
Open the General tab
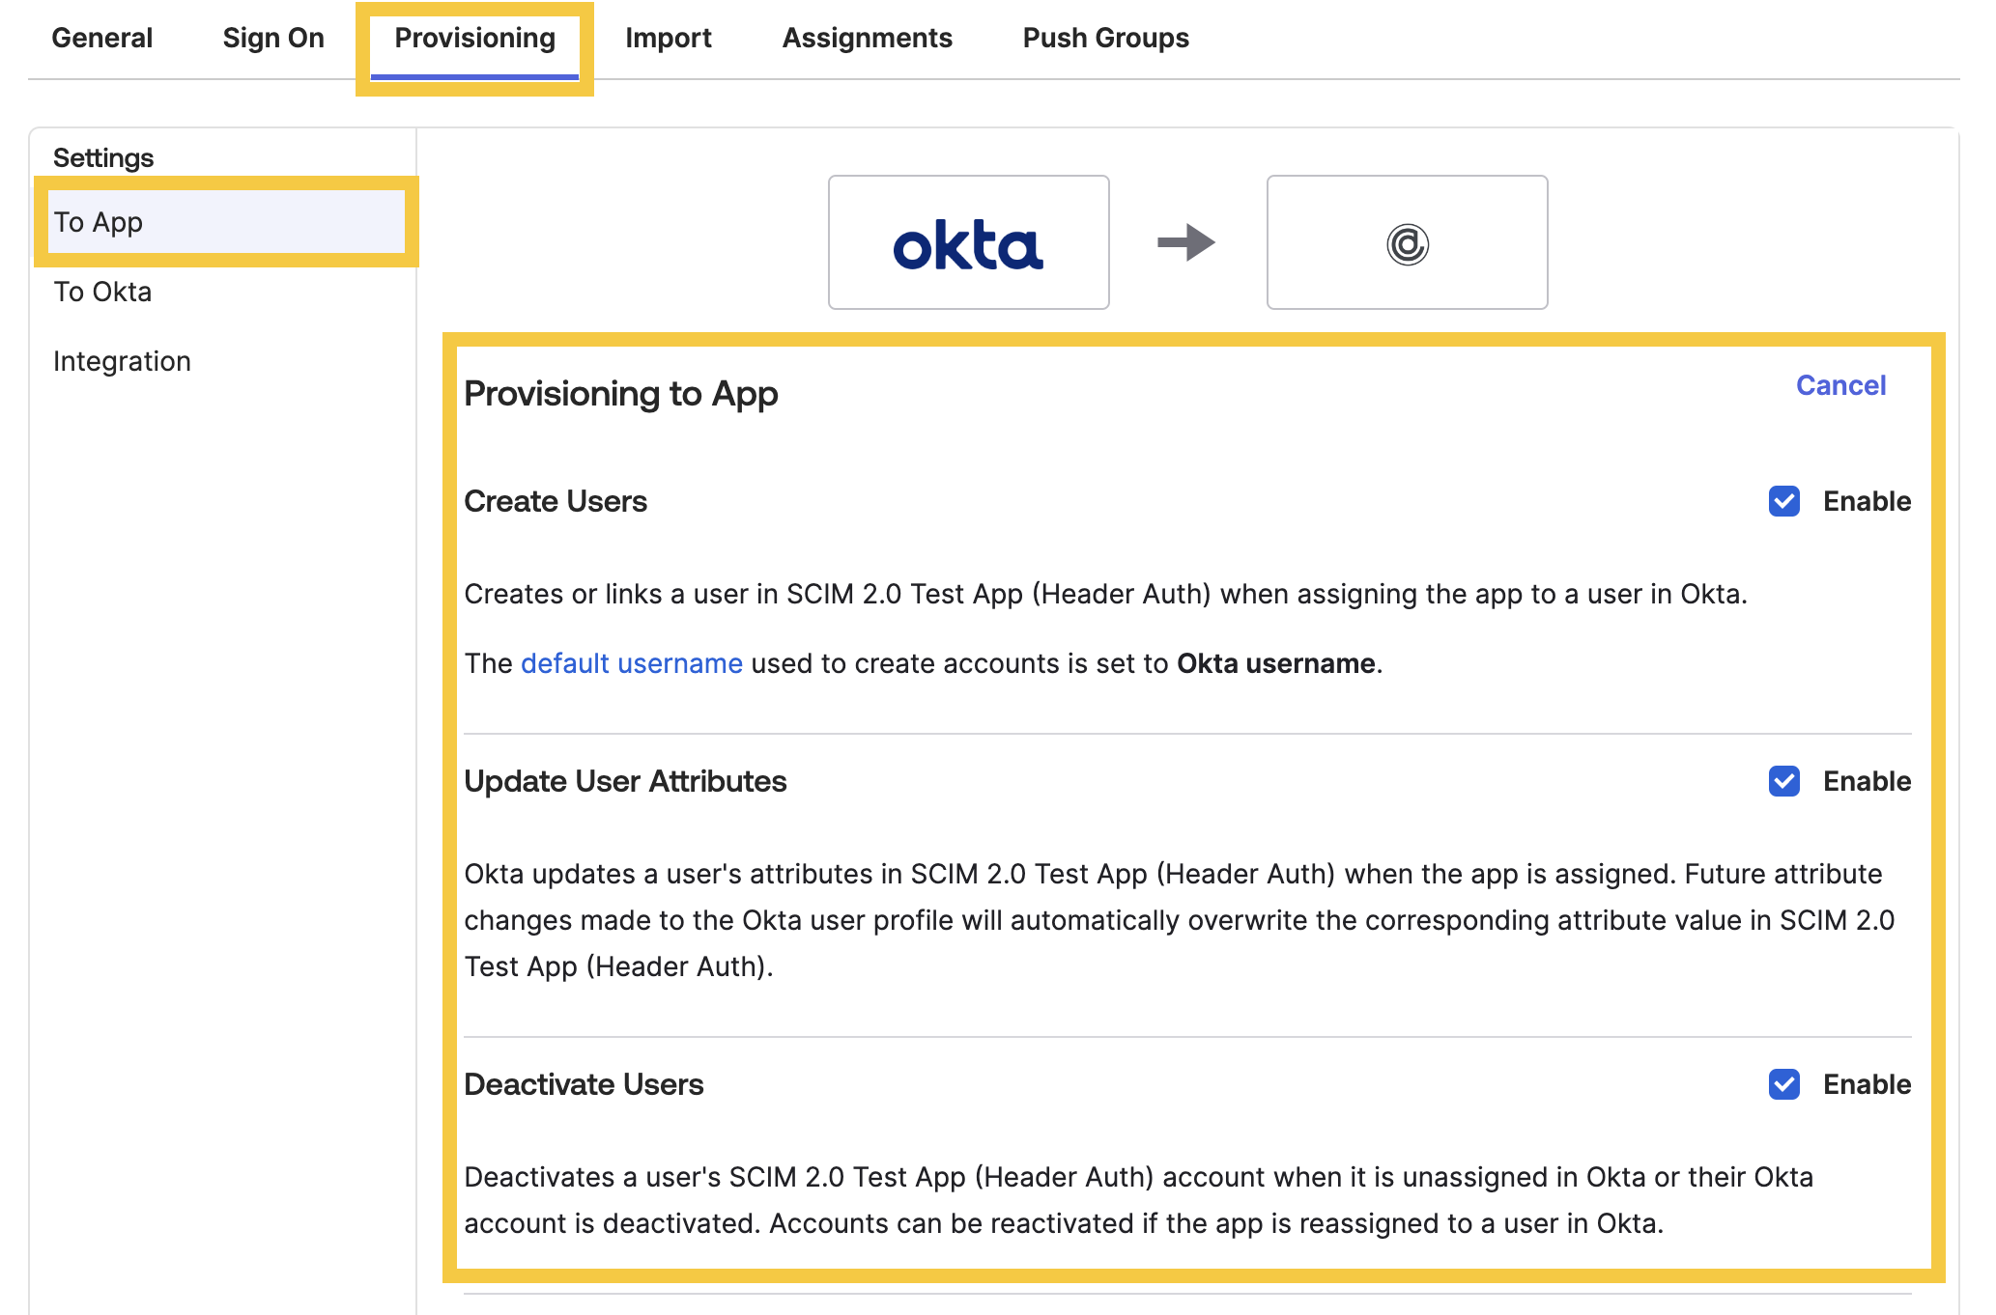pos(101,38)
